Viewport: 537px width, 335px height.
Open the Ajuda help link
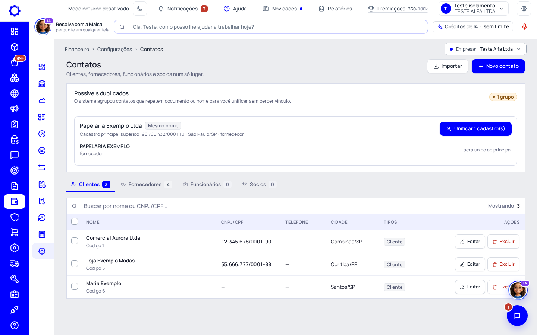[235, 9]
